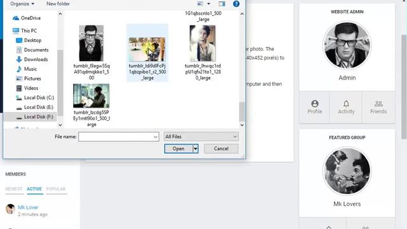
Task: Click the Local Disk (E:) drive icon
Action: (19, 108)
